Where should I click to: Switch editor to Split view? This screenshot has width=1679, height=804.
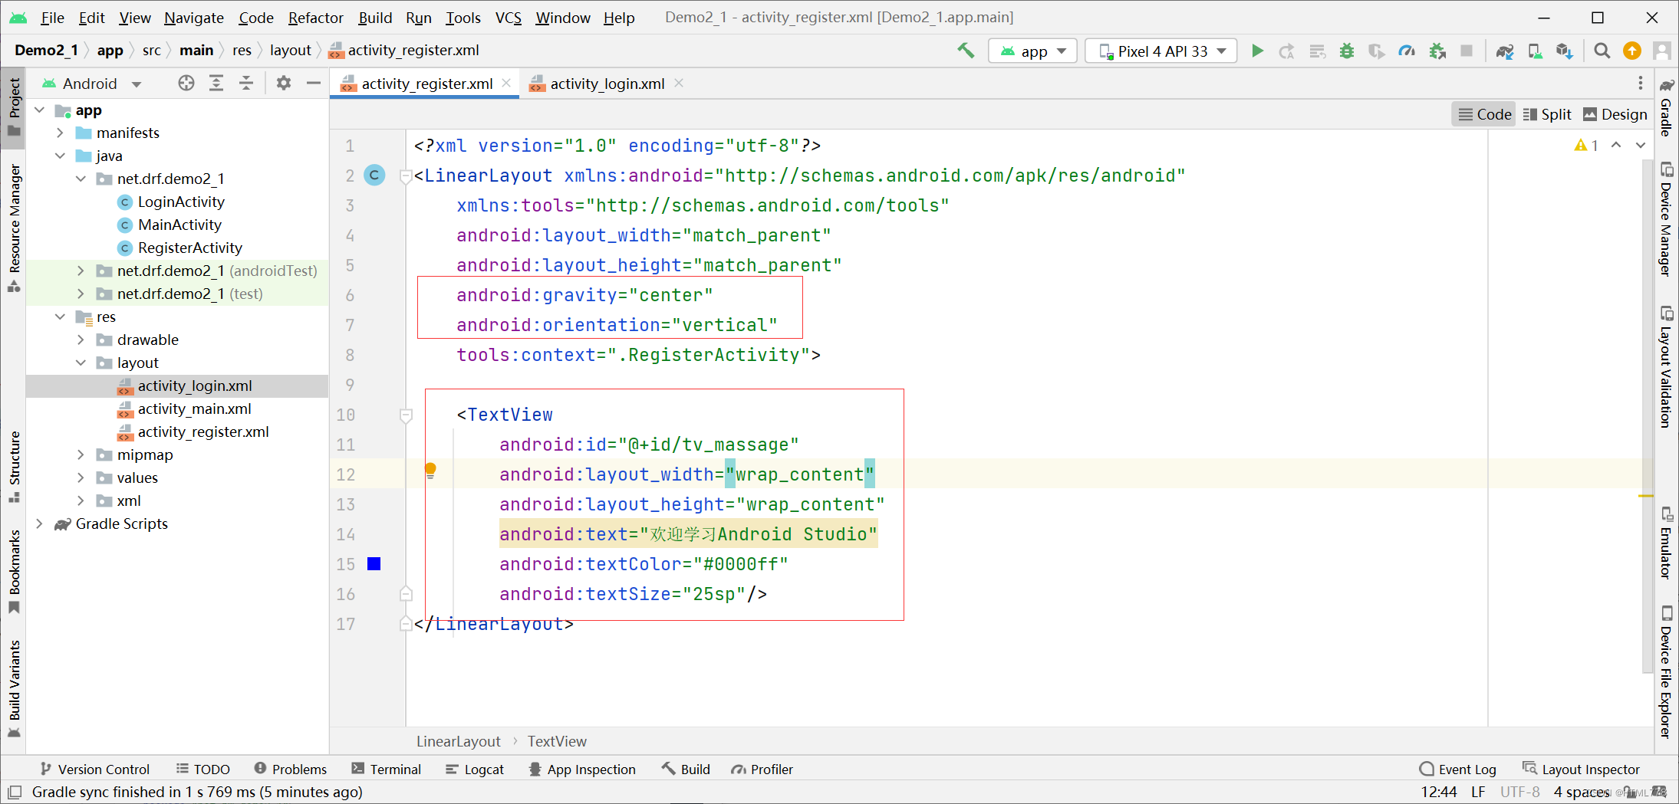[1547, 114]
